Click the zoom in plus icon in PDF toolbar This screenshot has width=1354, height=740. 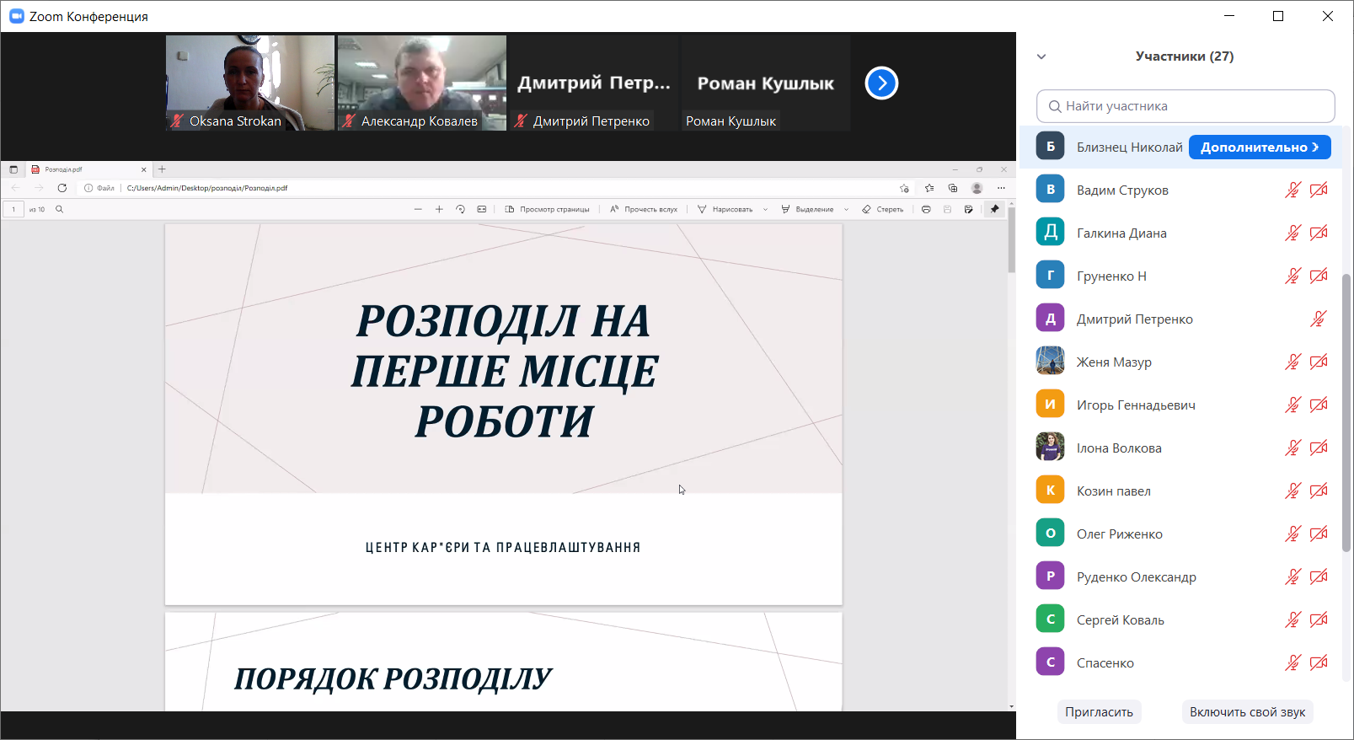439,209
